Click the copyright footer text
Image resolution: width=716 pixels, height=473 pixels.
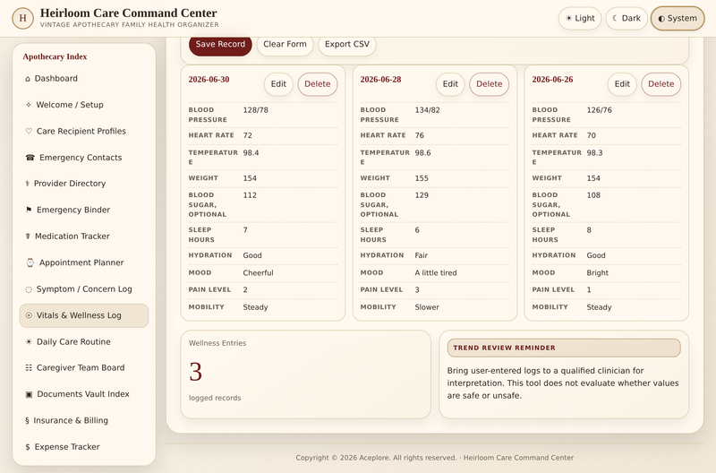click(x=435, y=458)
